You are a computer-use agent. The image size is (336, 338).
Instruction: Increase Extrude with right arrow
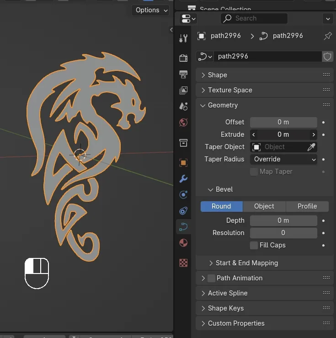pos(314,135)
